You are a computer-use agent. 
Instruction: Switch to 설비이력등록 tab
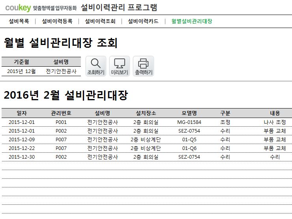click(57, 21)
